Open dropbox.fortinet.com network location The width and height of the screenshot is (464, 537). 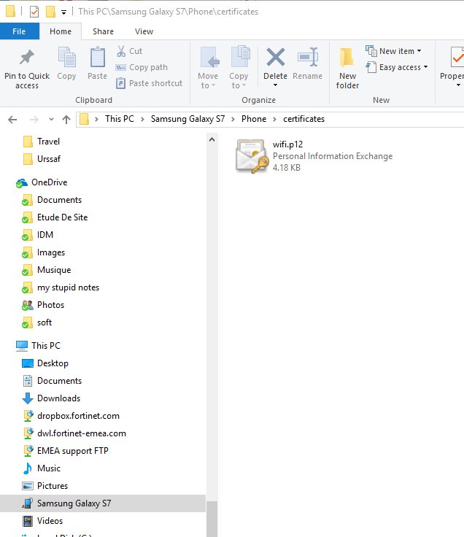click(x=78, y=416)
